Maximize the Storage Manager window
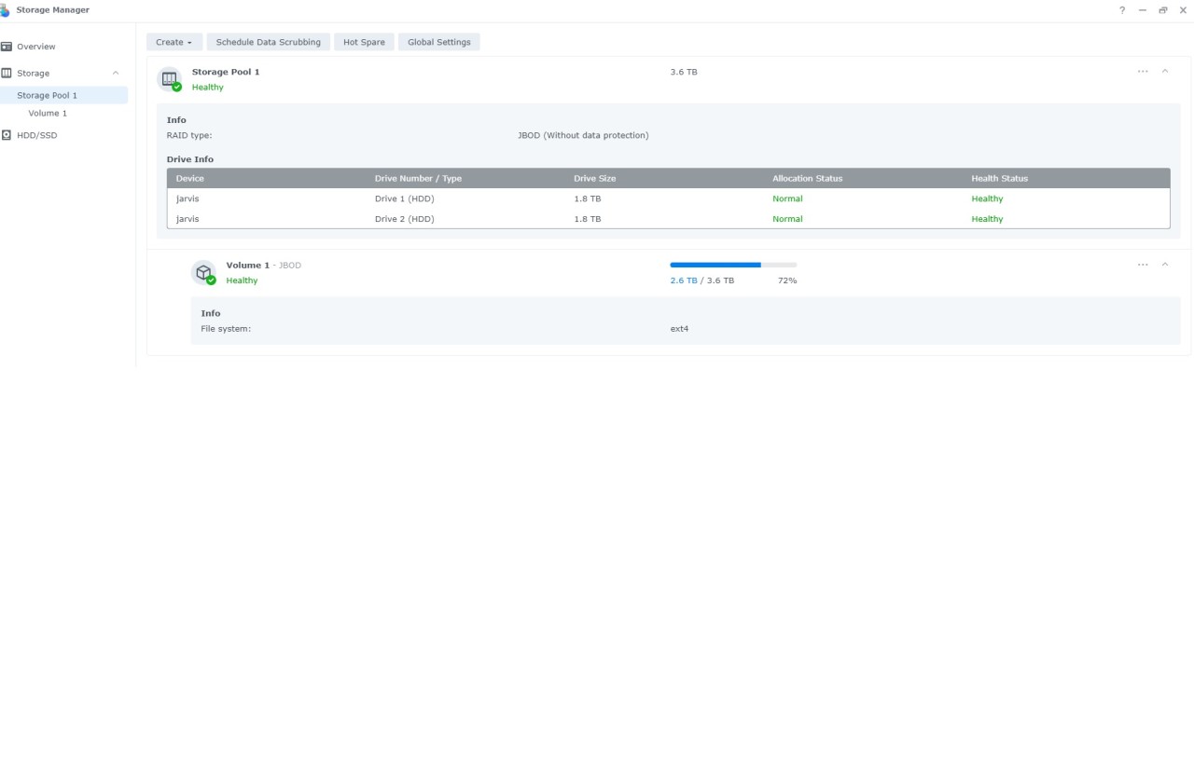Viewport: 1194px width, 779px height. coord(1163,10)
